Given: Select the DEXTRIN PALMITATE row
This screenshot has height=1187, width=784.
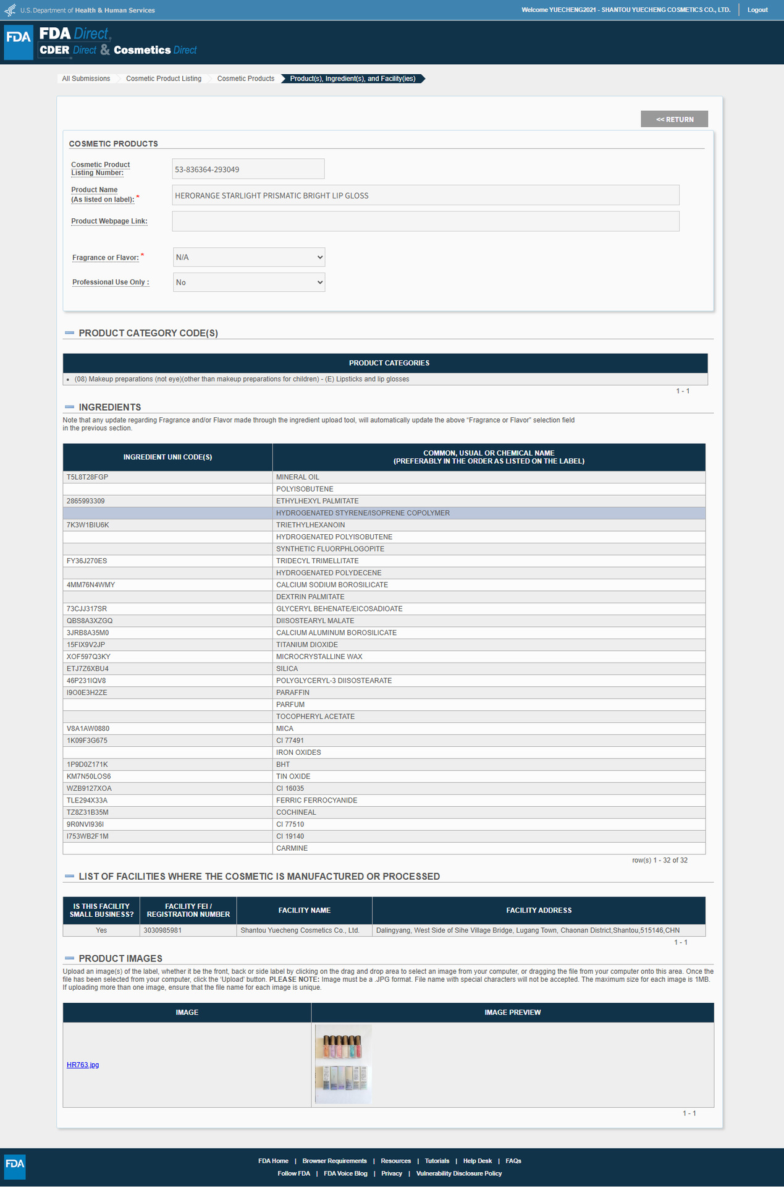Looking at the screenshot, I should 384,597.
